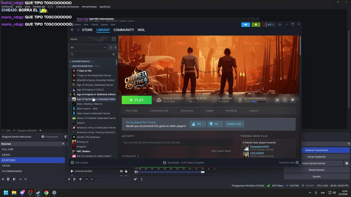Click achievements progress bar

pos(258,102)
